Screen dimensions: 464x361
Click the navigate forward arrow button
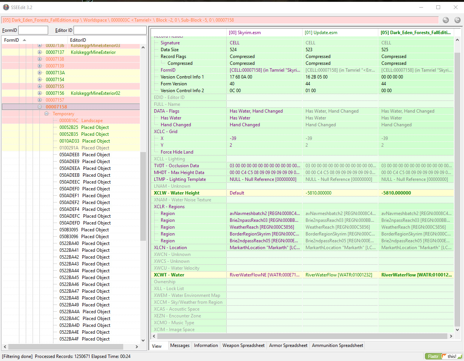457,20
